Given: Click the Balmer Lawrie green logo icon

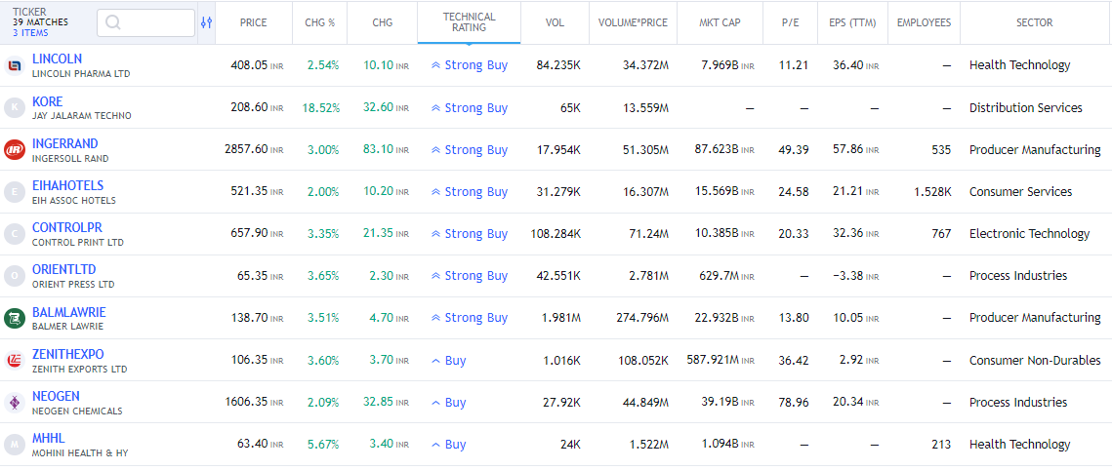Looking at the screenshot, I should (14, 318).
